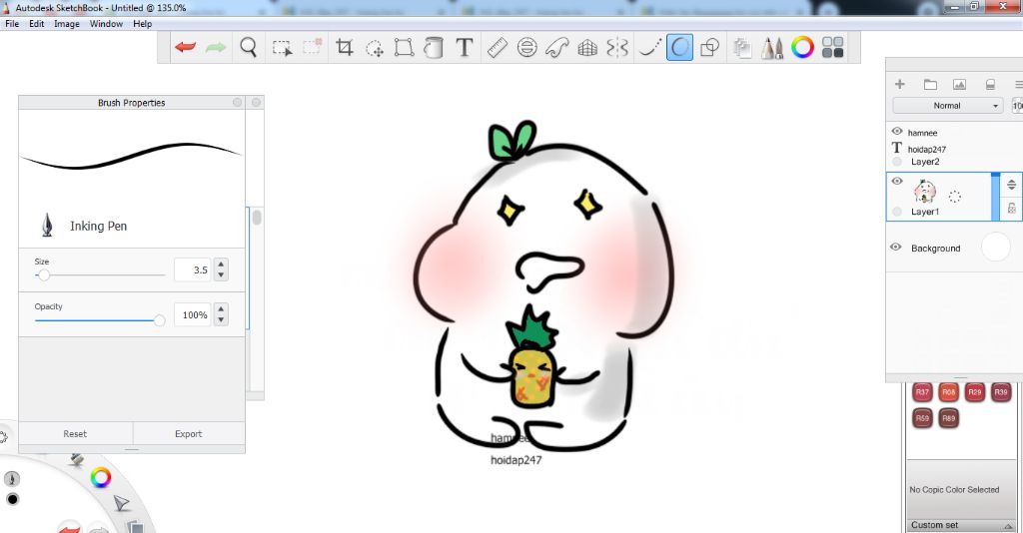Click the clear layer eraser icon
1023x533 pixels.
tap(990, 84)
